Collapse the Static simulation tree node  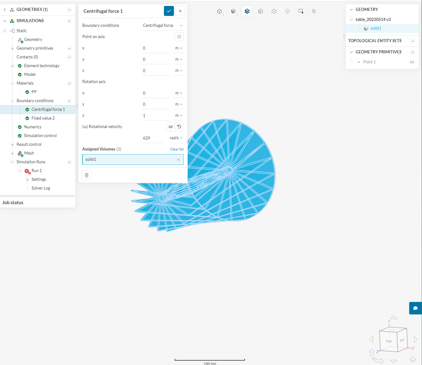pyautogui.click(x=5, y=31)
